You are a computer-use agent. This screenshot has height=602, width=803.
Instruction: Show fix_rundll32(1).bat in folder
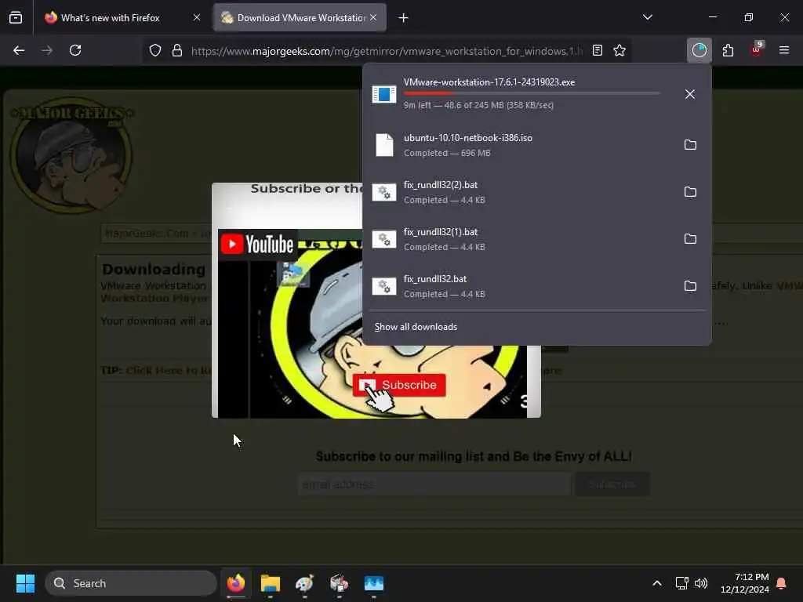690,239
